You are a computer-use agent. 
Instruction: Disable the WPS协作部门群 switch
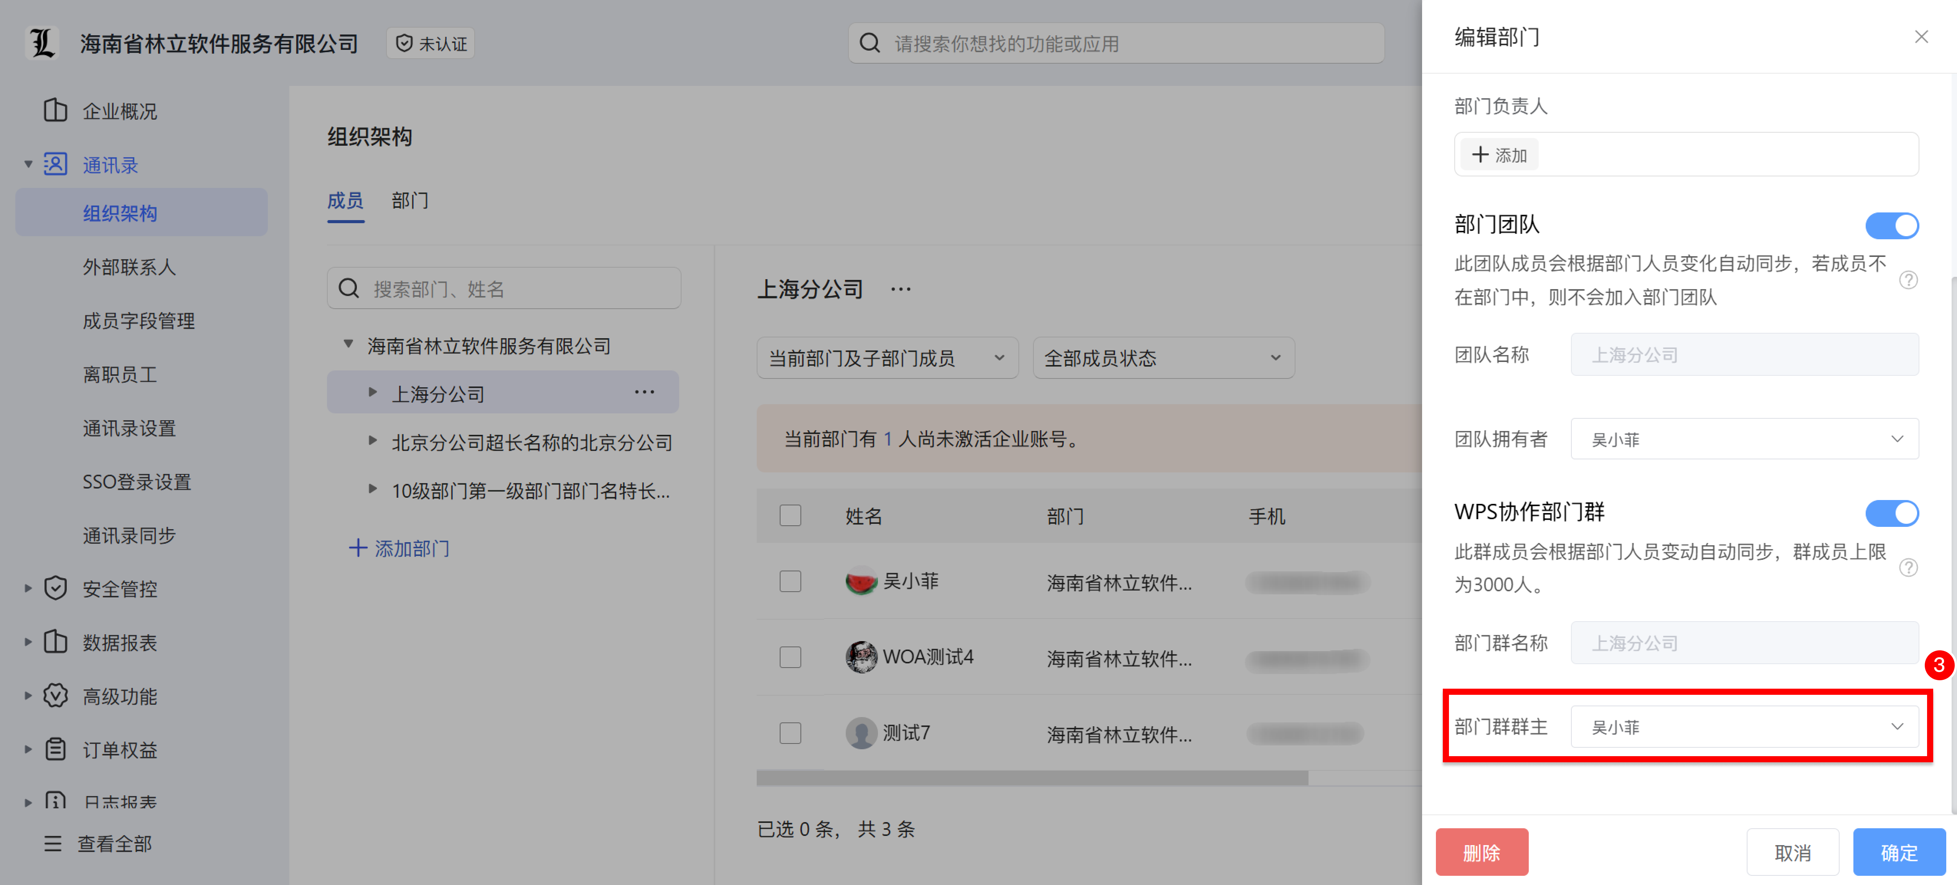[x=1891, y=513]
